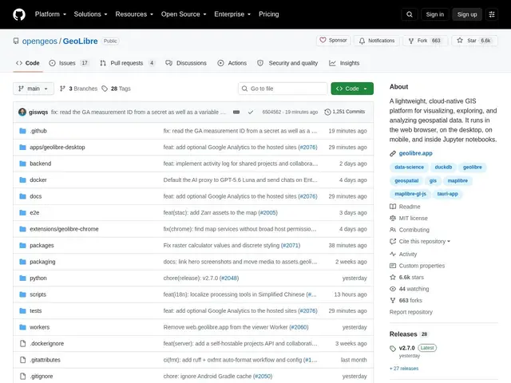Viewport: 511px width, 383px height.
Task: Open the Resources menu
Action: (134, 14)
